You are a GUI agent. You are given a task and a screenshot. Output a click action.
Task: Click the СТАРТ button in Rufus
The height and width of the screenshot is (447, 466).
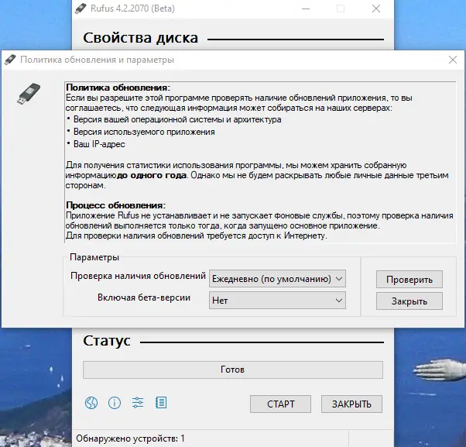point(280,404)
